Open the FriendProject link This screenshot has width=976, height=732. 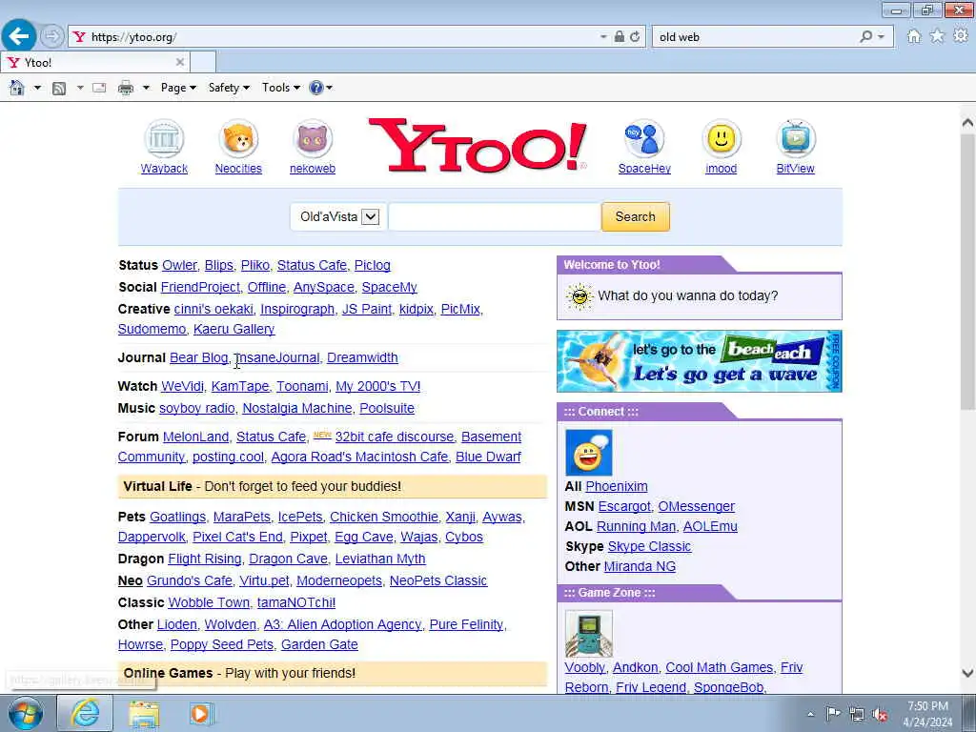(200, 287)
